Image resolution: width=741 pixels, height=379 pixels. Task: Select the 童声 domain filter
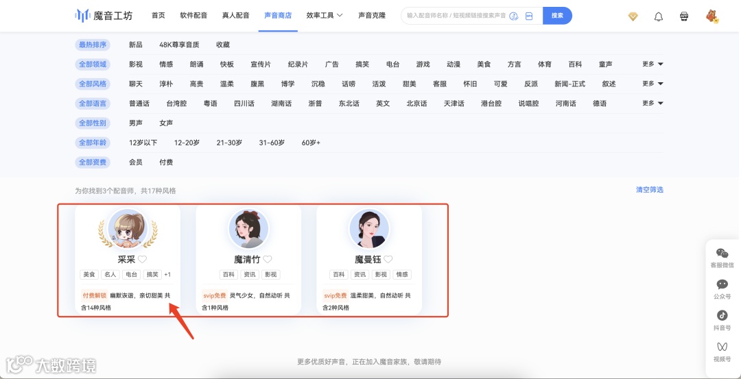[605, 64]
